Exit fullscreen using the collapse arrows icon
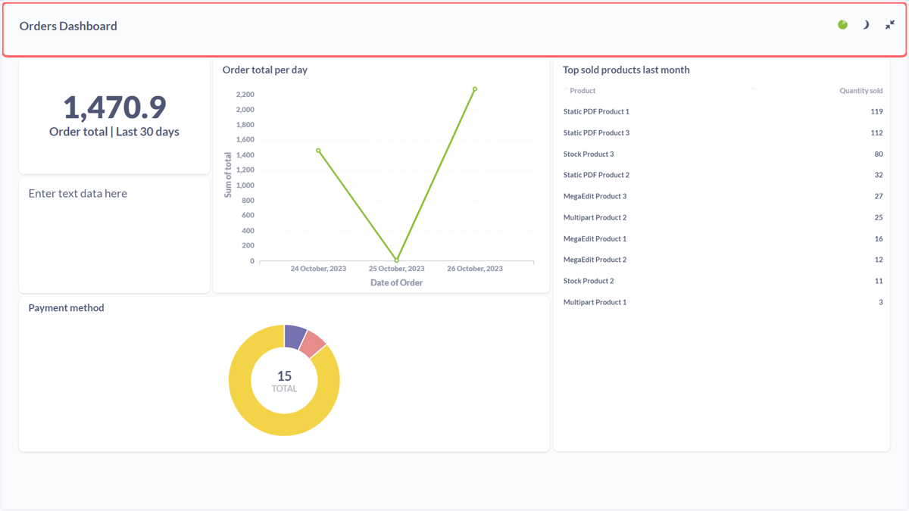This screenshot has width=909, height=511. (890, 25)
